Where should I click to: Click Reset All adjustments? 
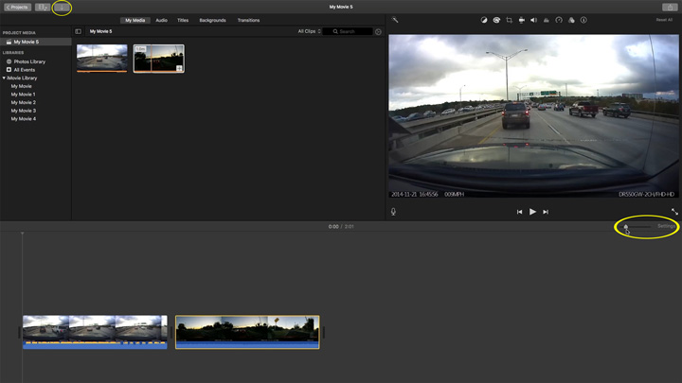[663, 20]
